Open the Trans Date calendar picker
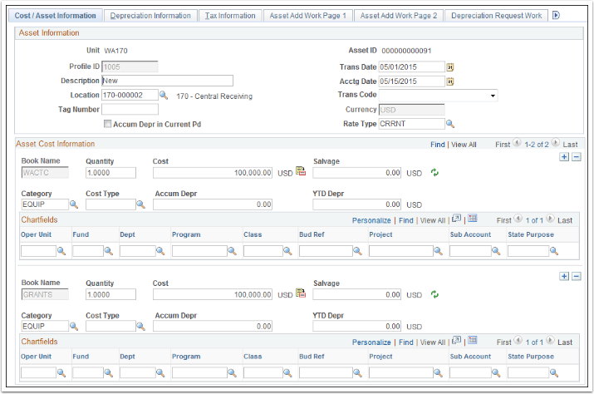The image size is (594, 394). click(x=450, y=67)
